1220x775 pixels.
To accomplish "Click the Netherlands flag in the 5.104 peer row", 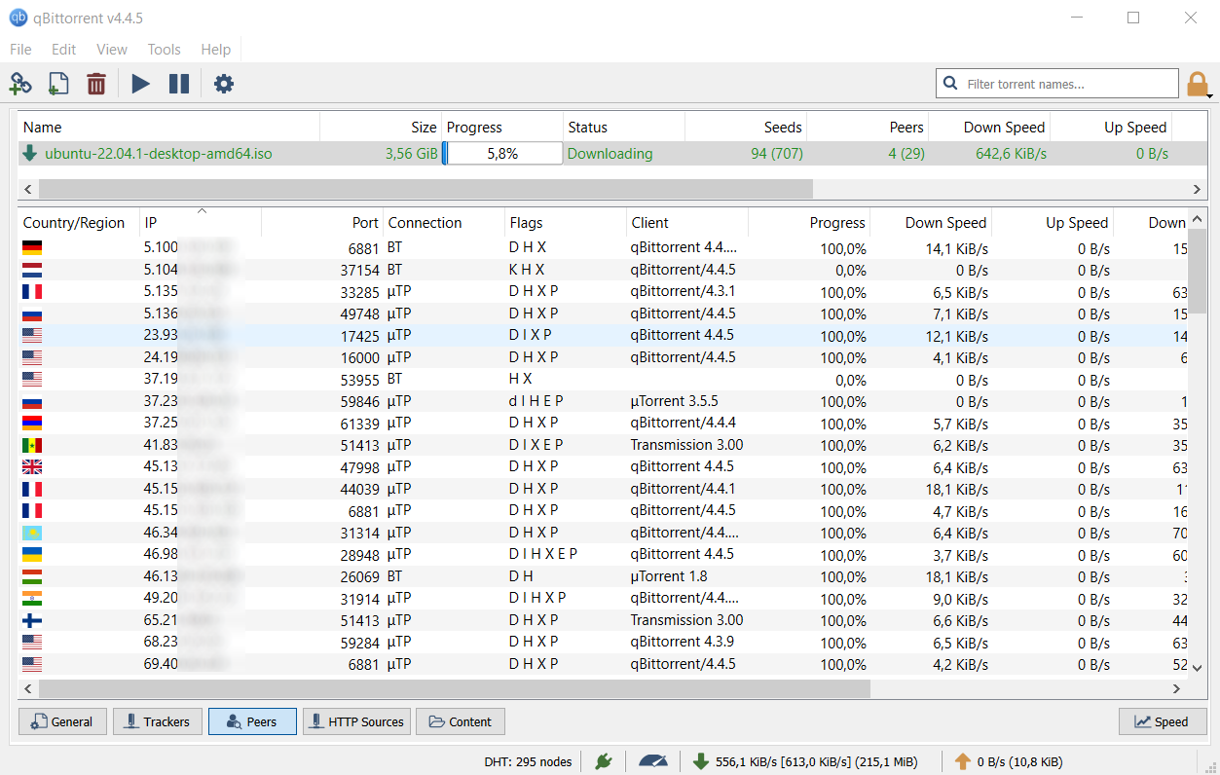I will 32,270.
